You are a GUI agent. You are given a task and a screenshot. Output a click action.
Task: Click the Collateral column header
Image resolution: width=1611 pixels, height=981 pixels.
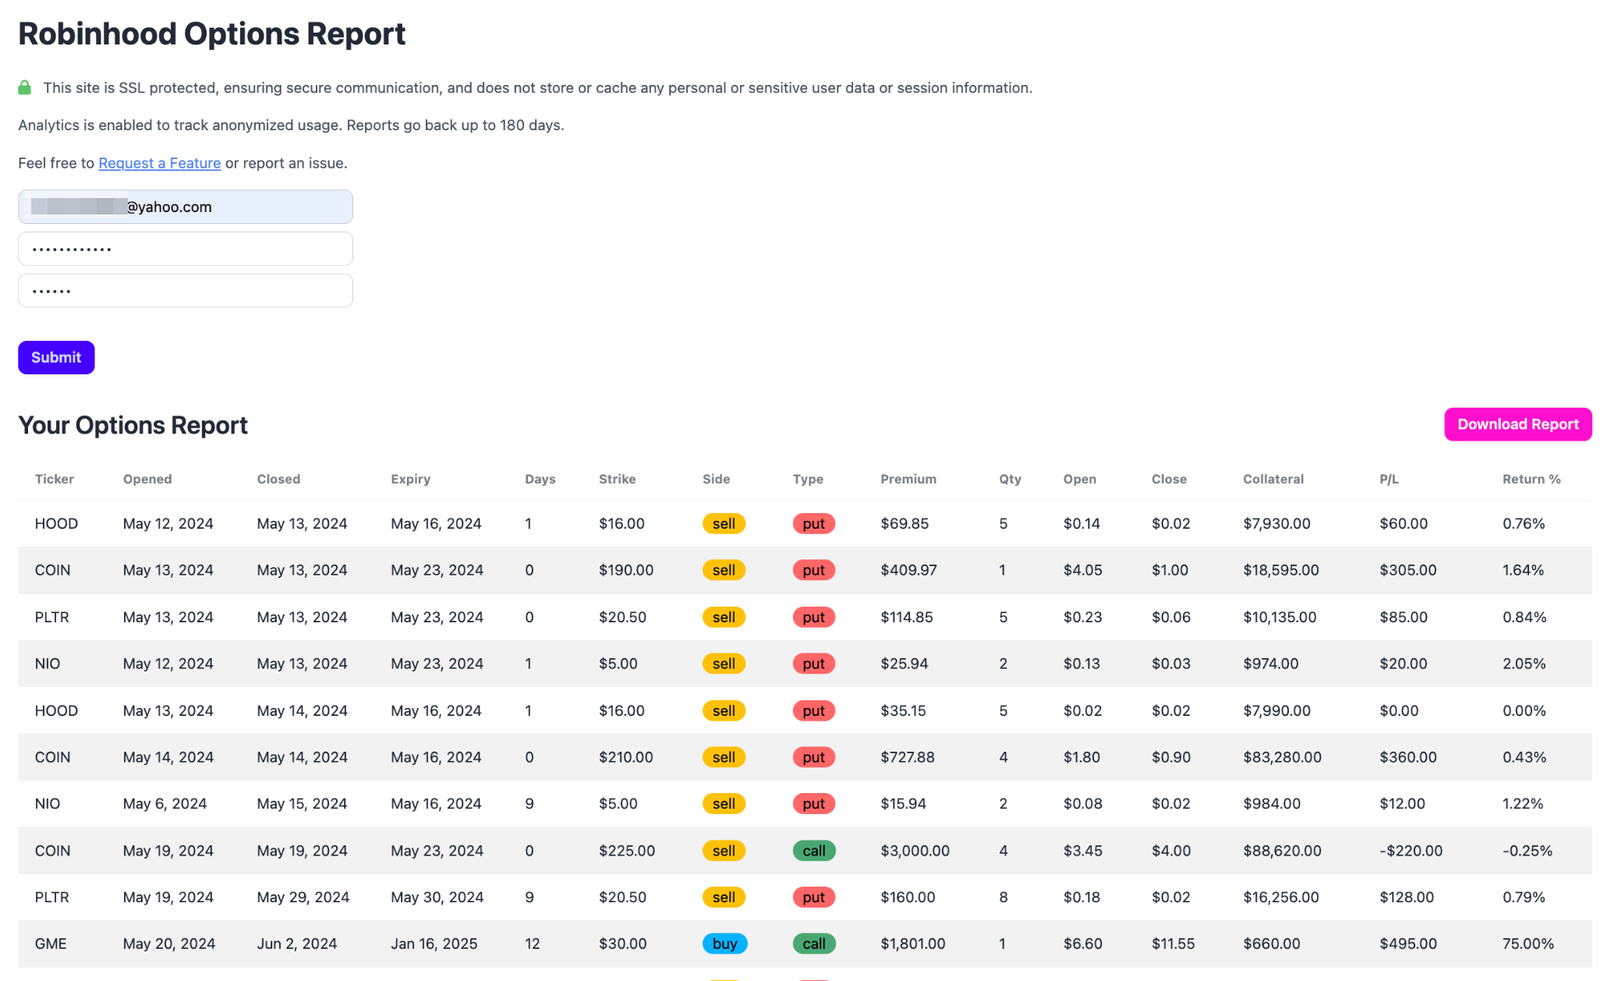(x=1273, y=479)
